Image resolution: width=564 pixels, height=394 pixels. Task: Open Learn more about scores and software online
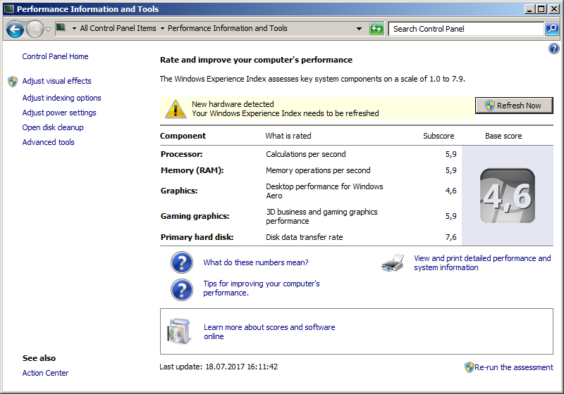pyautogui.click(x=269, y=331)
